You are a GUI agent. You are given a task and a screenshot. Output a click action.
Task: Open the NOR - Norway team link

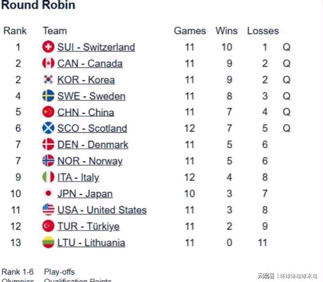click(x=90, y=161)
